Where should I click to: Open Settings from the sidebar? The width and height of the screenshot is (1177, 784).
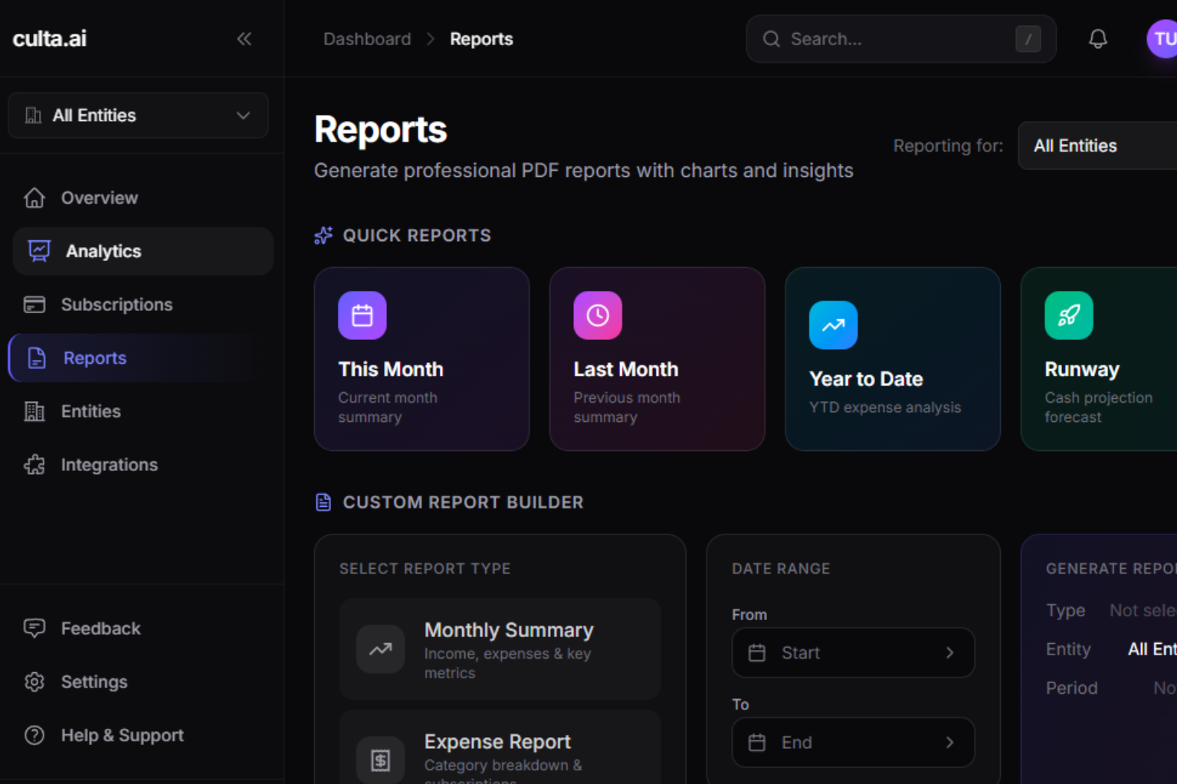93,682
